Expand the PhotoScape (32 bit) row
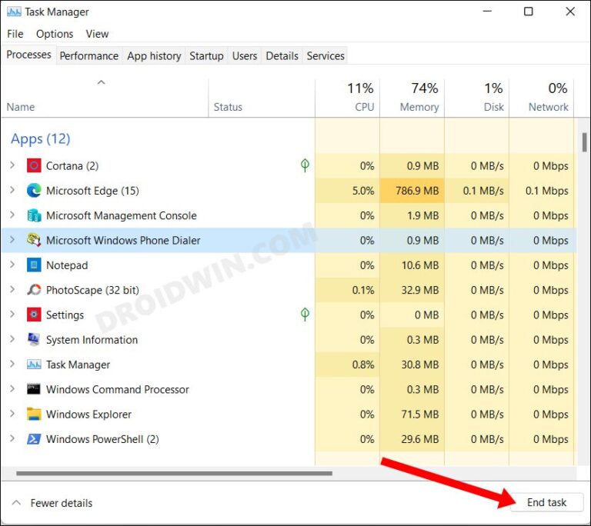The width and height of the screenshot is (591, 526). [x=12, y=290]
